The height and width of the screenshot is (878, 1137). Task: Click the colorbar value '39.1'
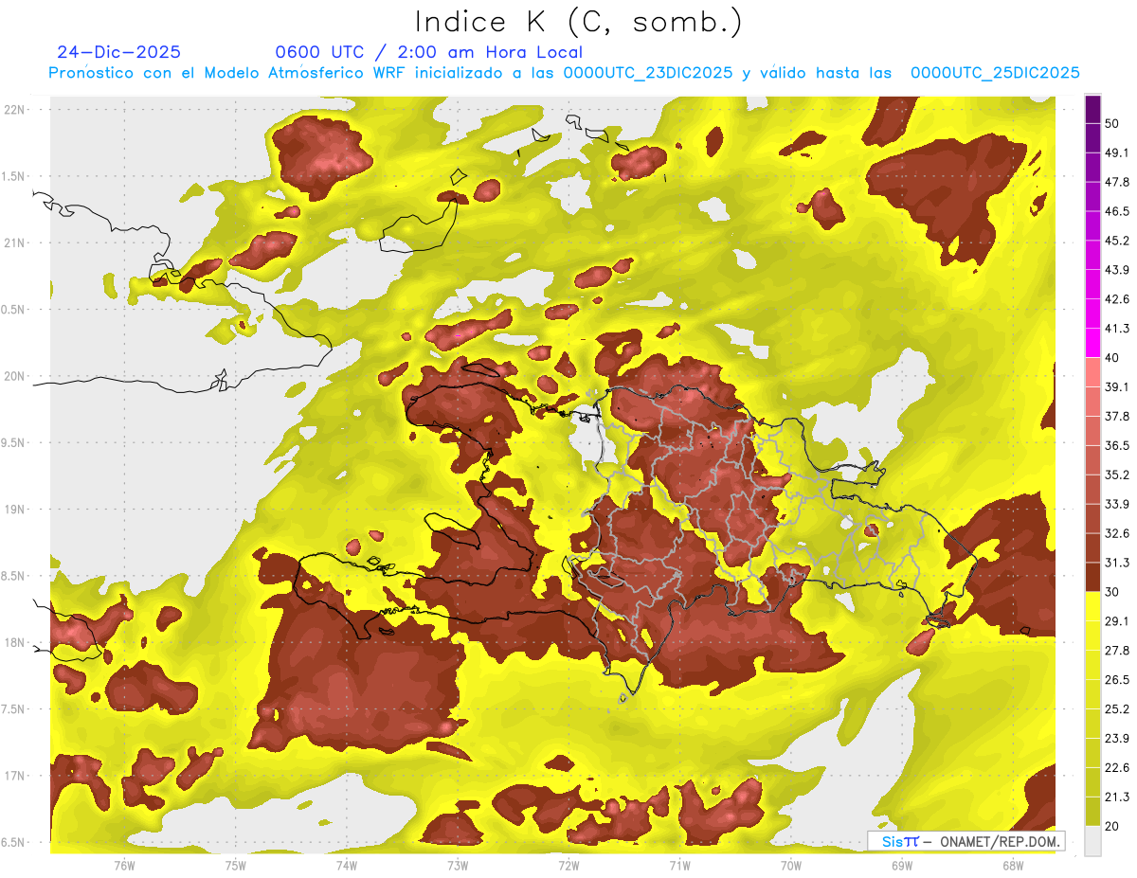1117,386
